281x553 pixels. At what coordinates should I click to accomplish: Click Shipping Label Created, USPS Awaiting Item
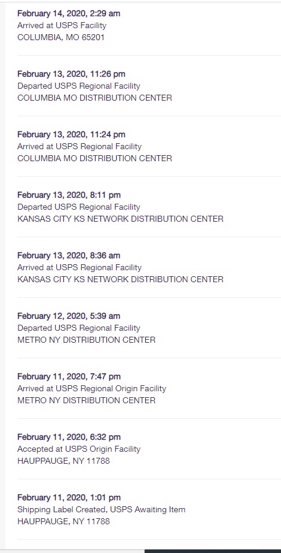coord(101,510)
